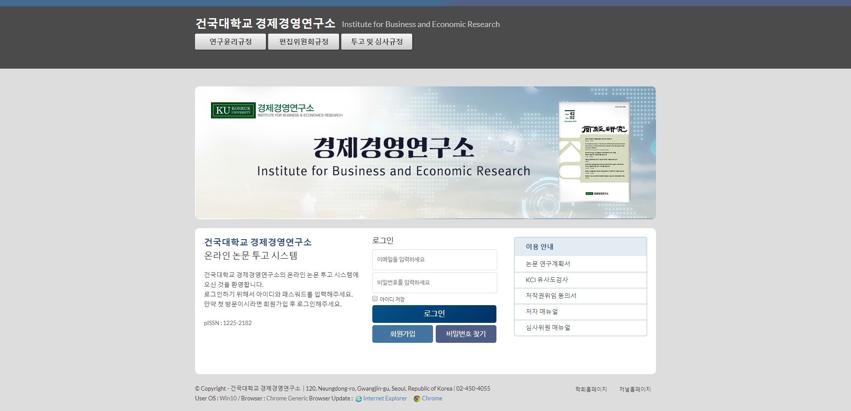This screenshot has height=411, width=851.
Task: Click the 저널홈페이지 footer button
Action: [x=635, y=389]
